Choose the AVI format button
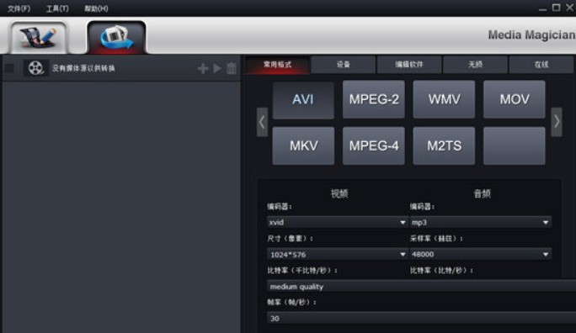The image size is (576, 333). (x=303, y=100)
